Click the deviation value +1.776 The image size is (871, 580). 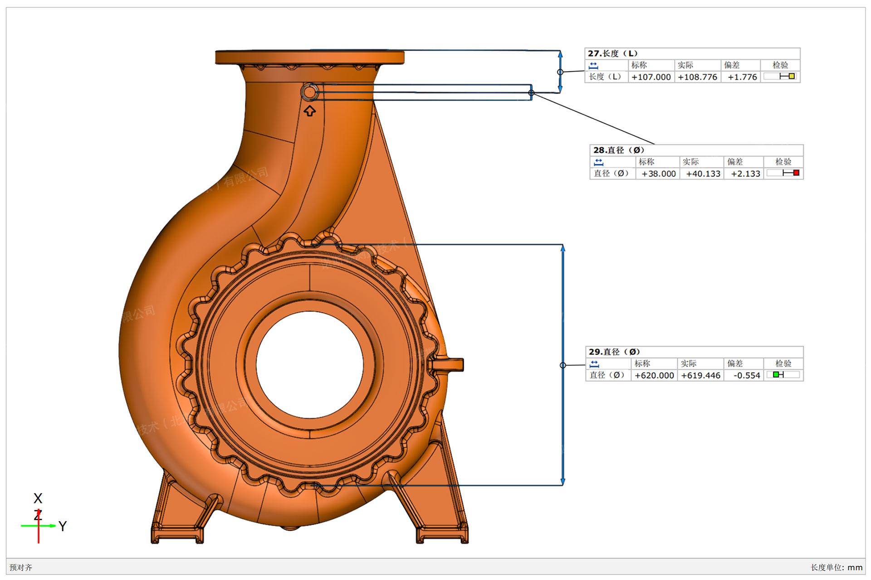coord(742,77)
